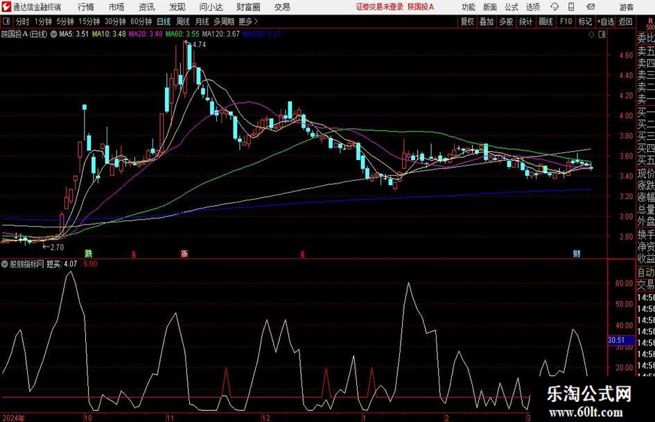This screenshot has height=422, width=655.
Task: Open the mail envelope icon
Action: click(x=591, y=7)
